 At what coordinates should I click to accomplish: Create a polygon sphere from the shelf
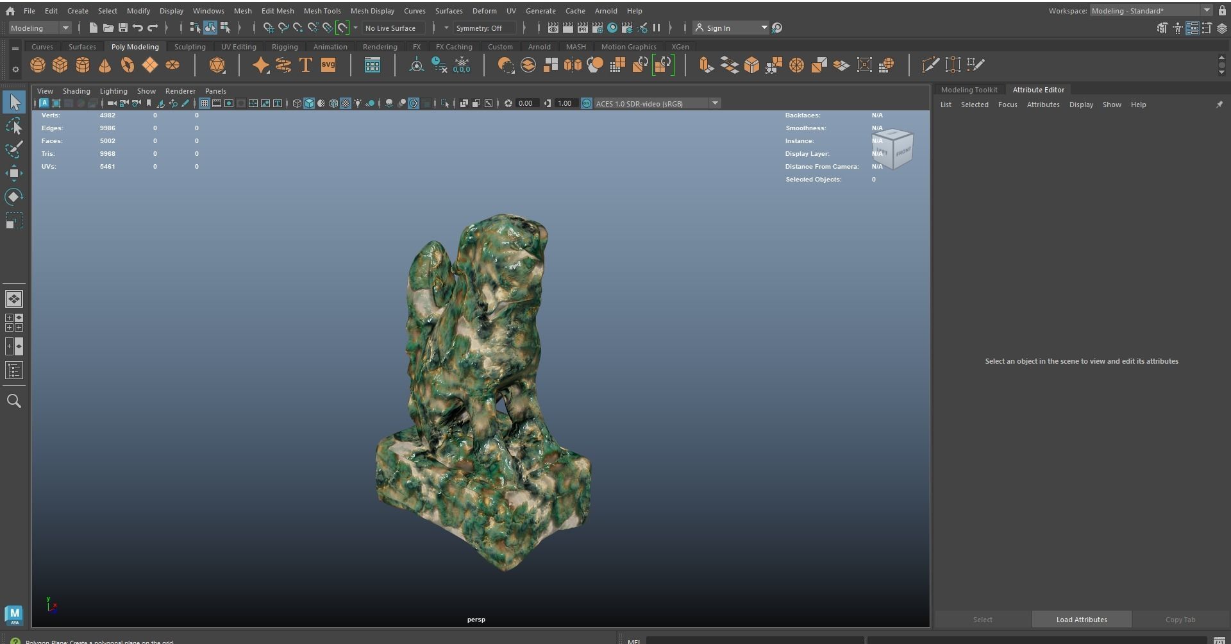(x=38, y=65)
